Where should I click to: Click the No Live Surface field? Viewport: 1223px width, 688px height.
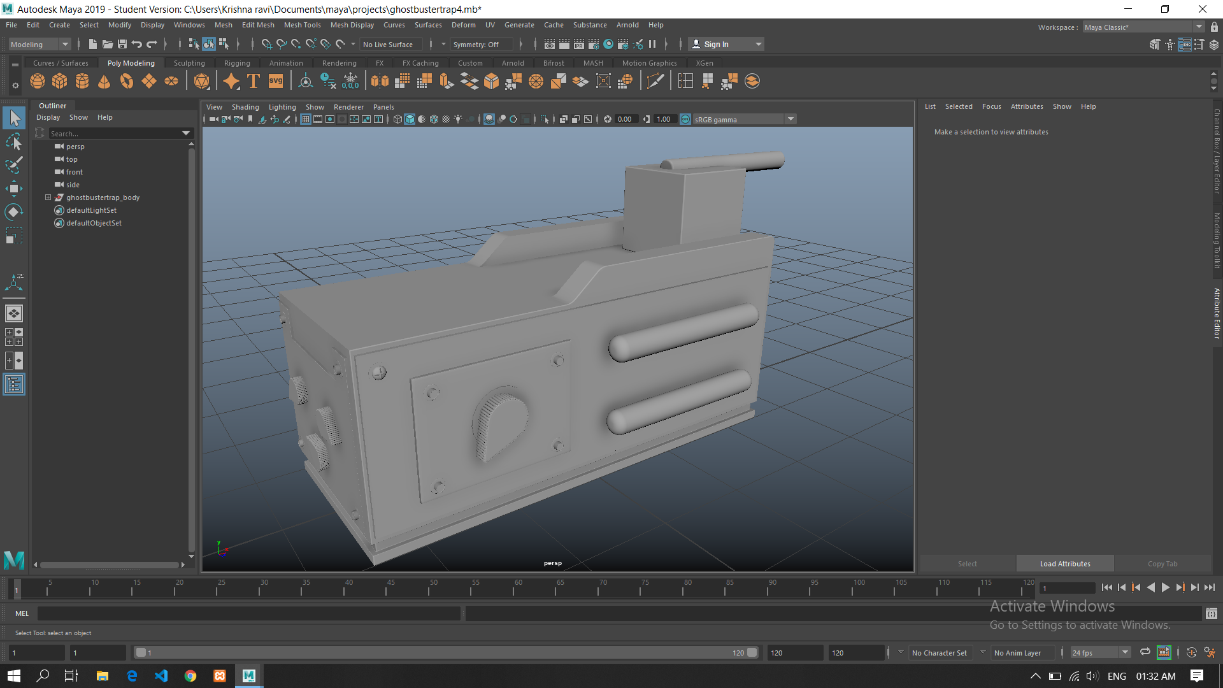point(392,44)
